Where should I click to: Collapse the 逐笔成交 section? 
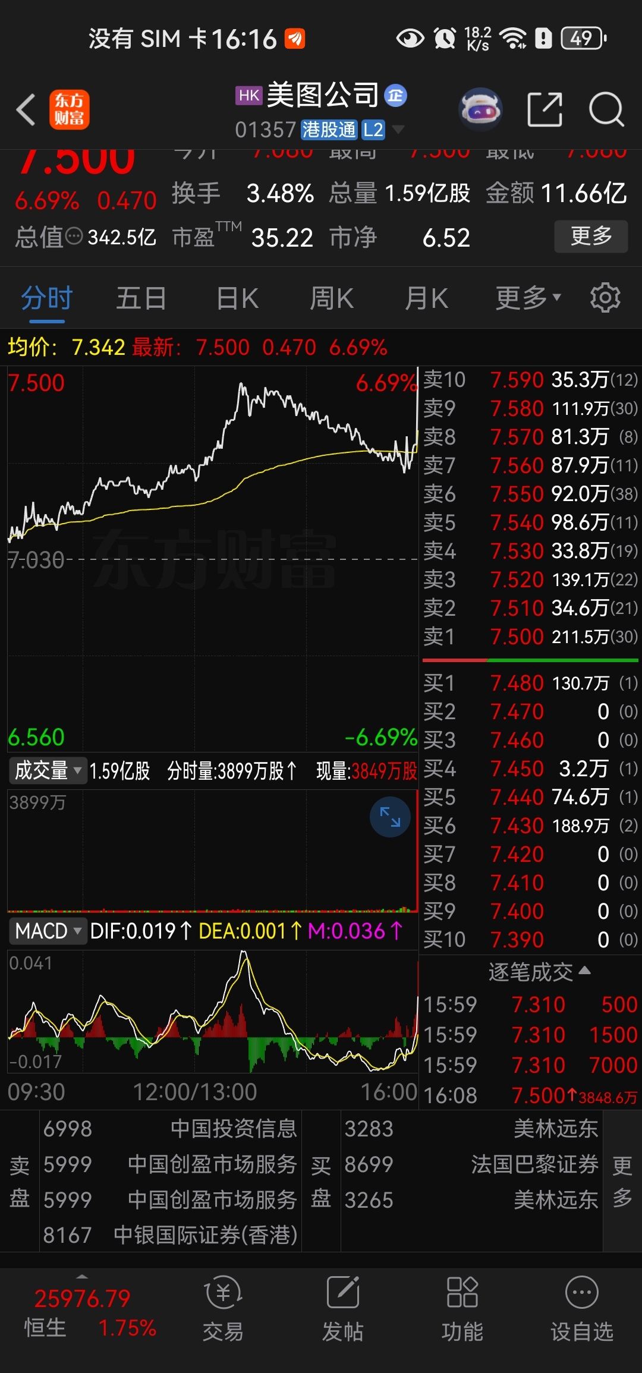539,972
